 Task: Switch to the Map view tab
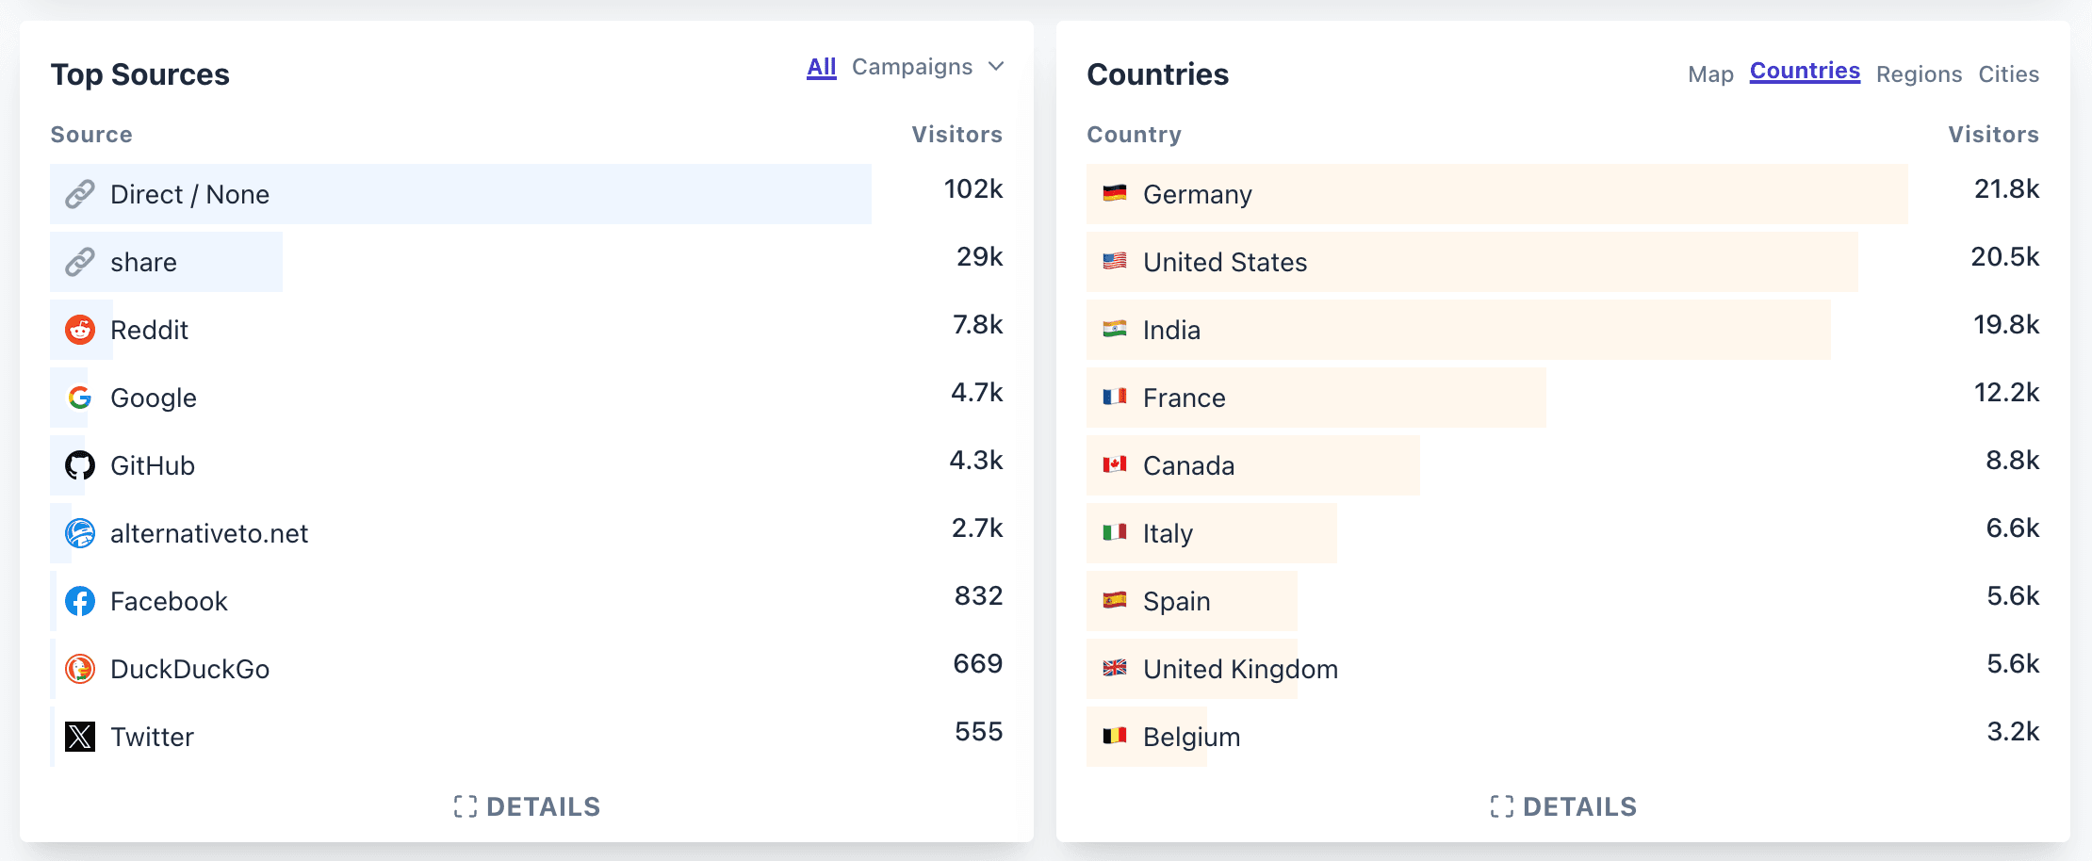(1710, 74)
